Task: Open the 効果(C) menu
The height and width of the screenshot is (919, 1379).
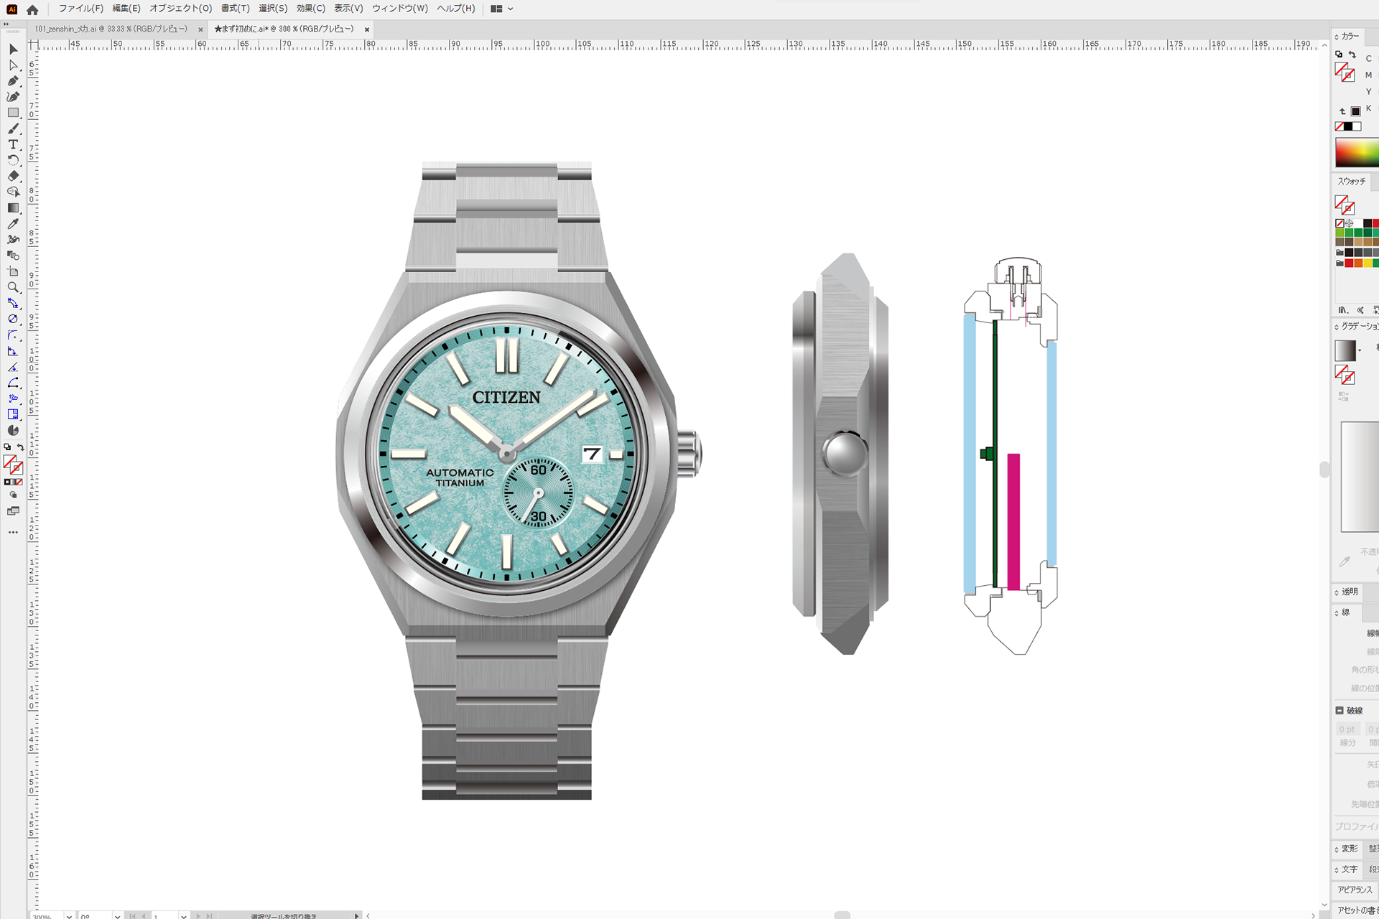Action: [x=310, y=9]
